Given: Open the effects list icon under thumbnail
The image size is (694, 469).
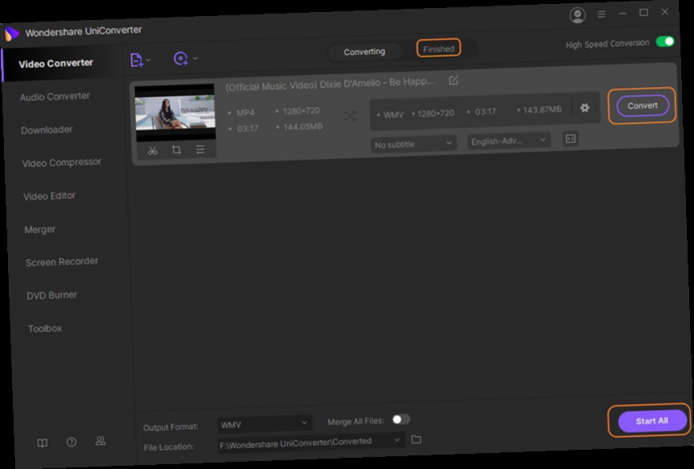Looking at the screenshot, I should (x=200, y=149).
